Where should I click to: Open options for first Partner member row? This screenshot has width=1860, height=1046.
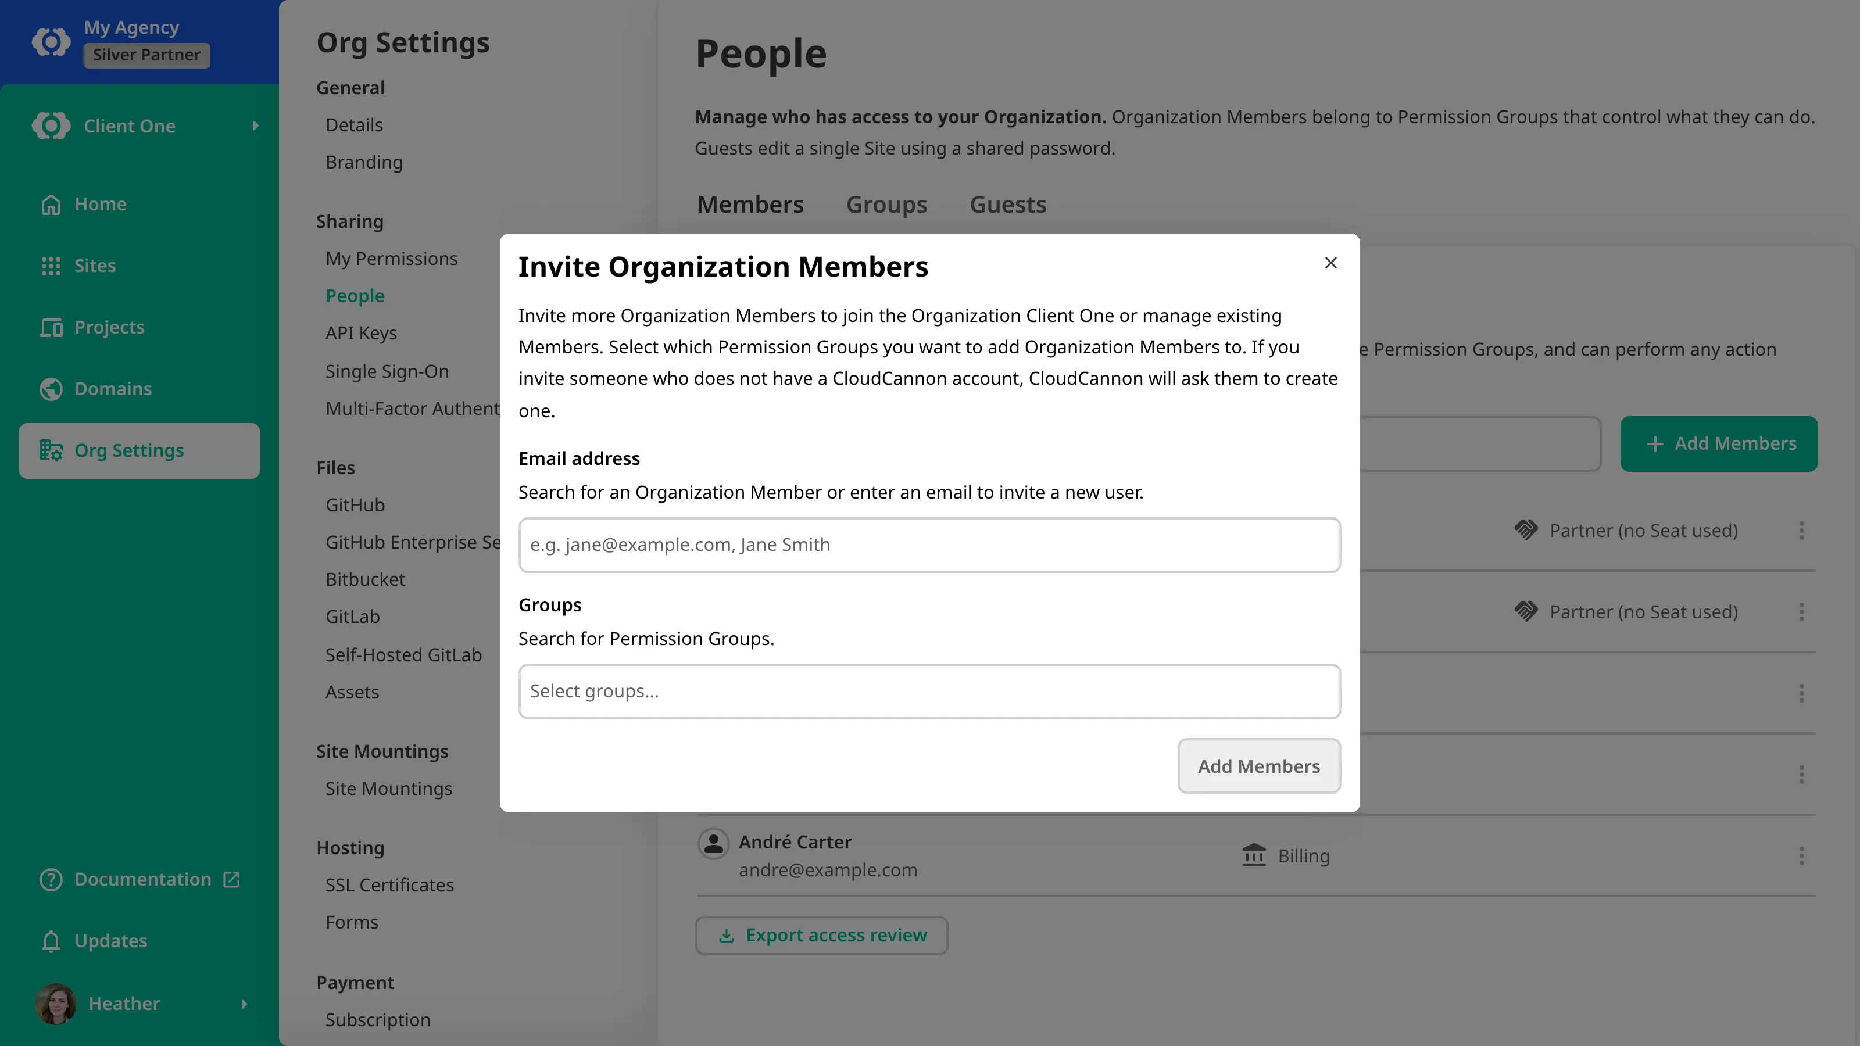[1801, 531]
